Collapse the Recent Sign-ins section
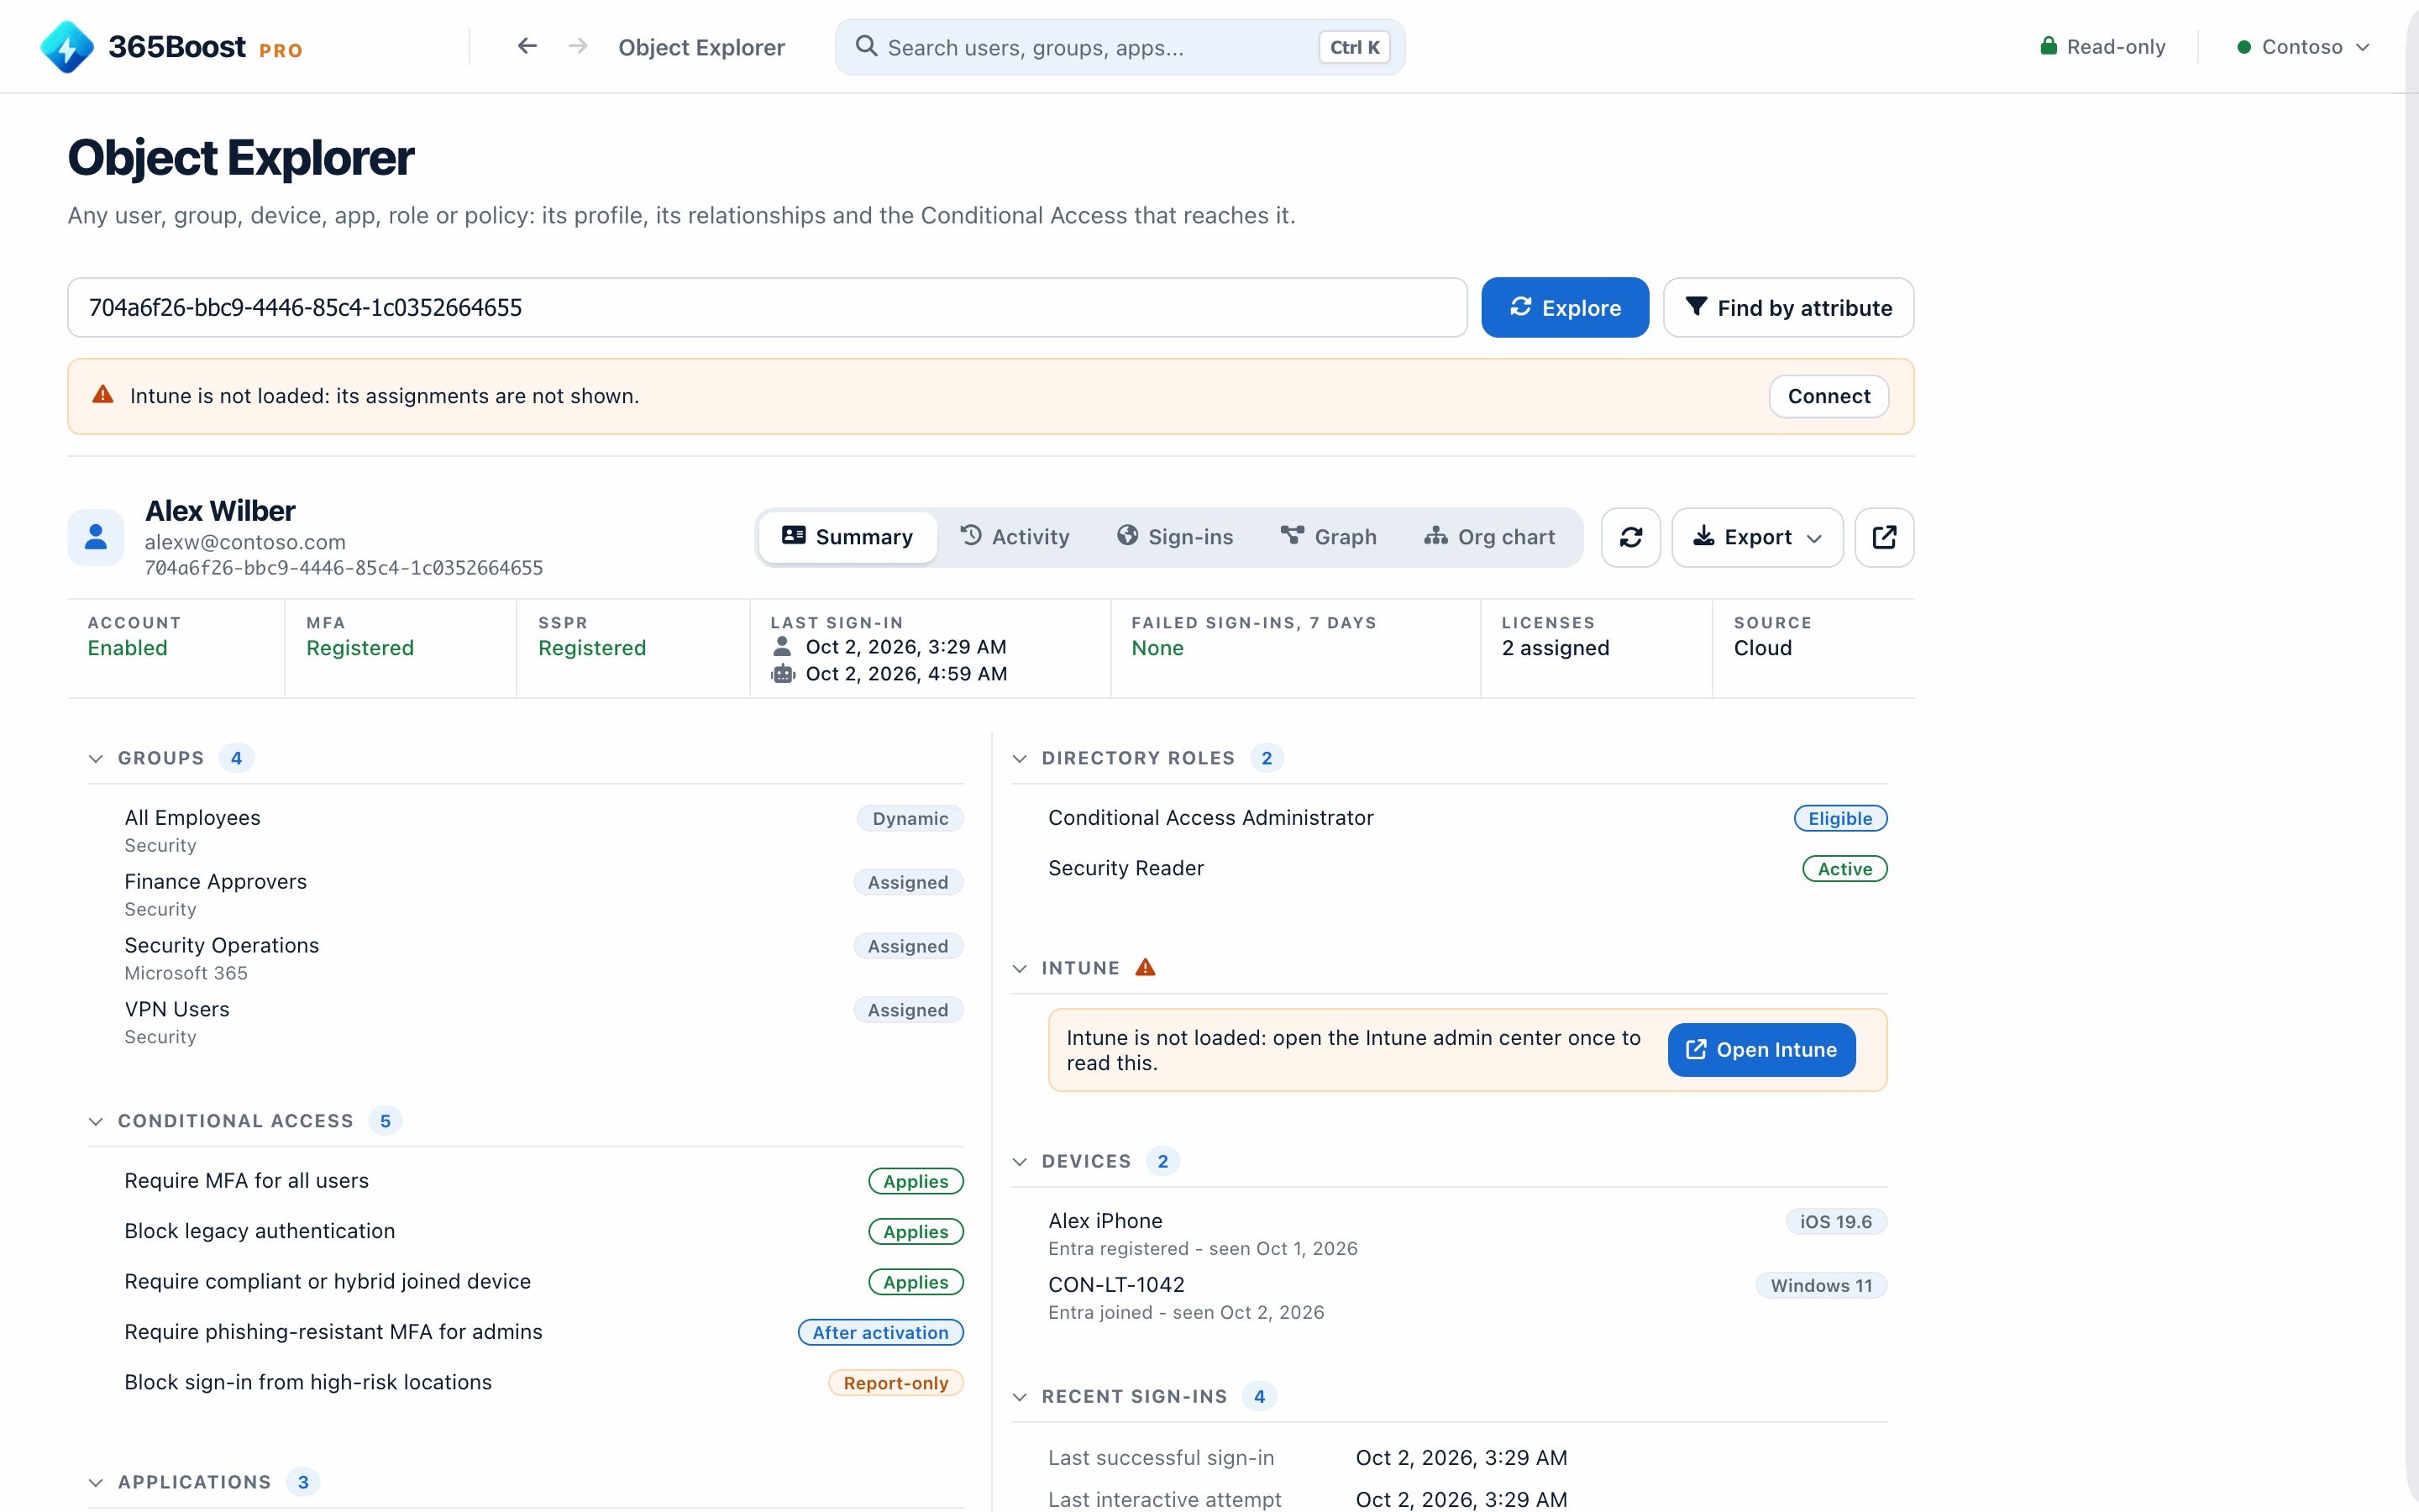The height and width of the screenshot is (1512, 2419). pyautogui.click(x=1020, y=1396)
